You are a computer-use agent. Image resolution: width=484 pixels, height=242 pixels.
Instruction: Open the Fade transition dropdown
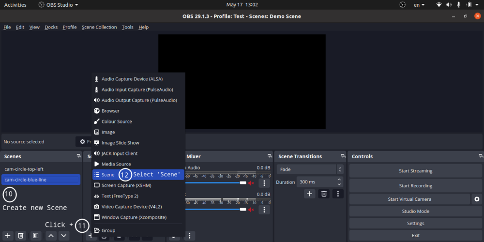coord(310,169)
